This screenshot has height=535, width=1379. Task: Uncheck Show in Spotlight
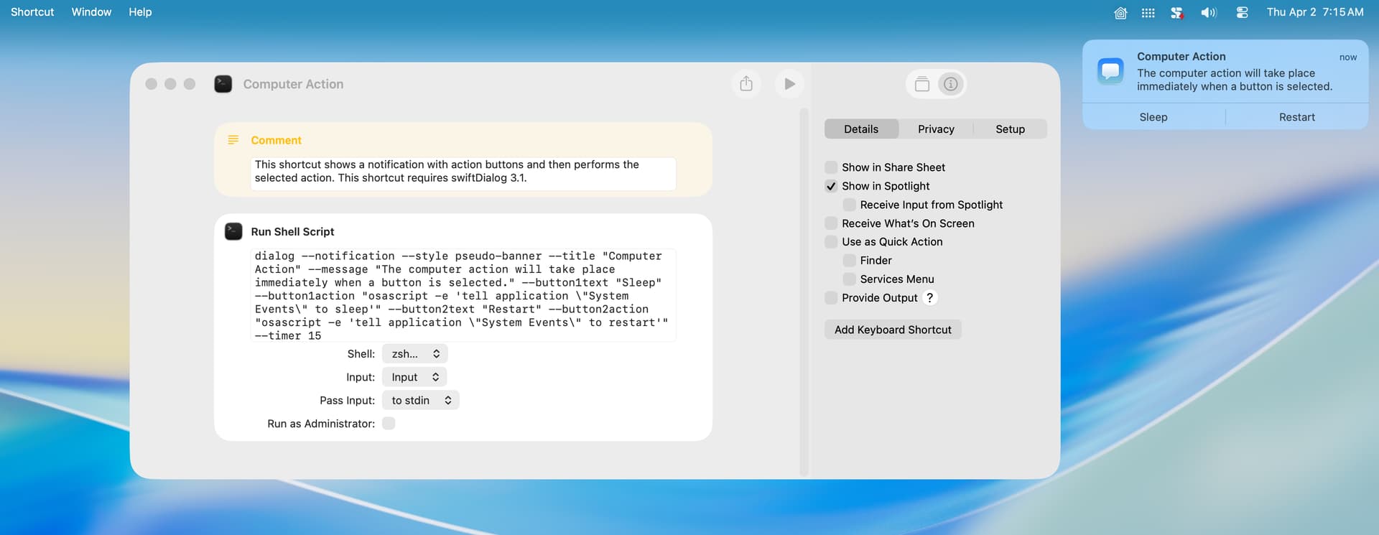(x=831, y=186)
